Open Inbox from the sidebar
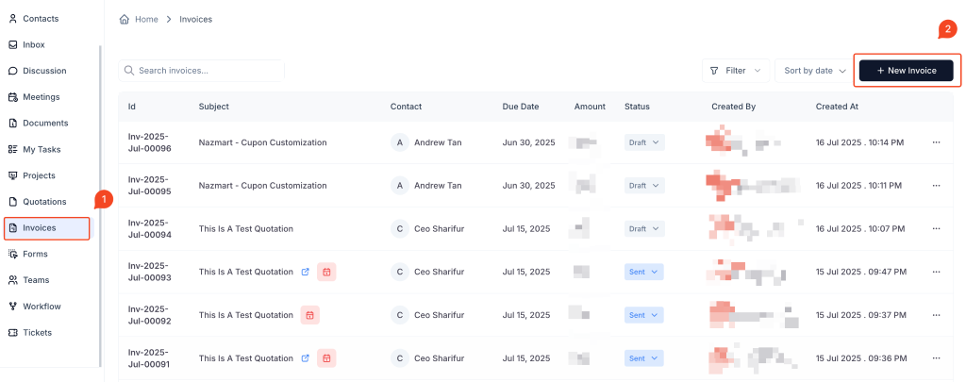The height and width of the screenshot is (382, 966). coord(33,44)
